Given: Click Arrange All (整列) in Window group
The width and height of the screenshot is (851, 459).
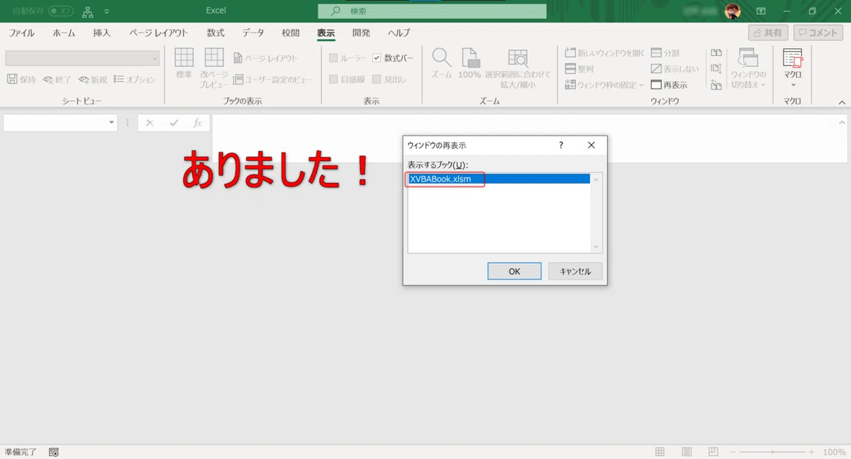Looking at the screenshot, I should (579, 69).
